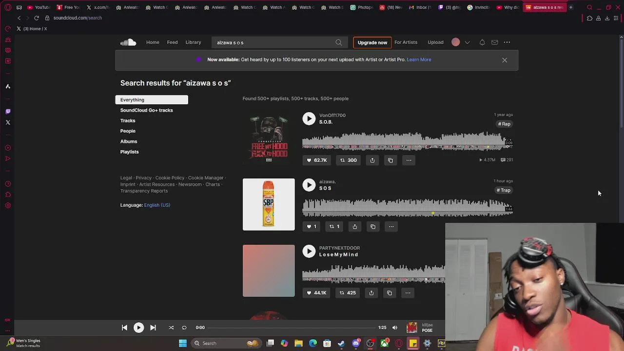Open the notifications bell
The width and height of the screenshot is (624, 351).
pos(482,42)
